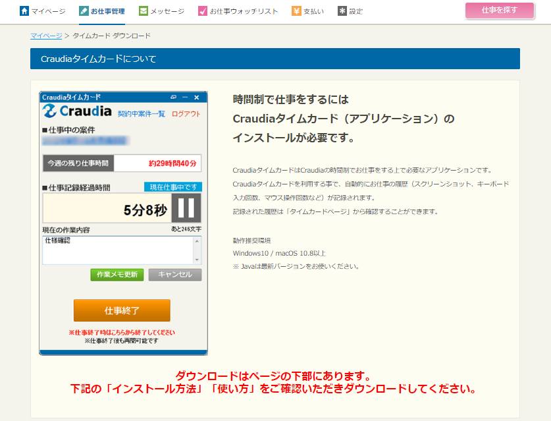Close the Craudiaタイムカード window
This screenshot has height=421, width=551.
pyautogui.click(x=197, y=98)
